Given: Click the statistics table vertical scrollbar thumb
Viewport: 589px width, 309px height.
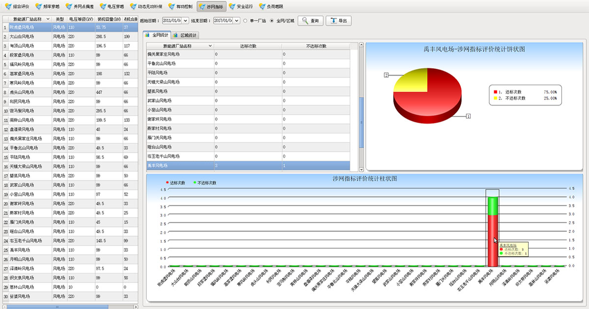Looking at the screenshot, I should click(362, 123).
